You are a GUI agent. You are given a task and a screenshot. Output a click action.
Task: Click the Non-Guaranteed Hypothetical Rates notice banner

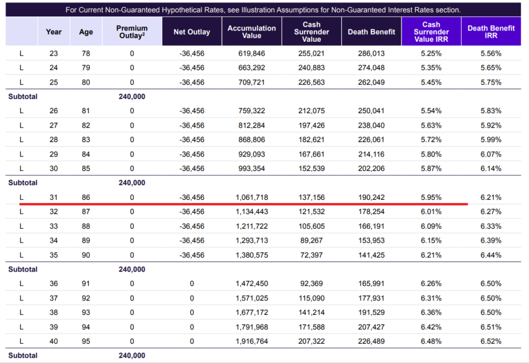263,10
